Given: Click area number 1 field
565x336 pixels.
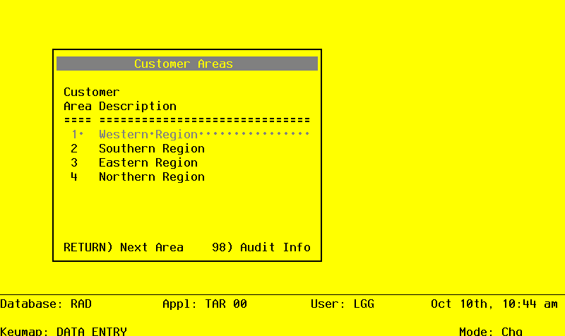Looking at the screenshot, I should coord(78,134).
